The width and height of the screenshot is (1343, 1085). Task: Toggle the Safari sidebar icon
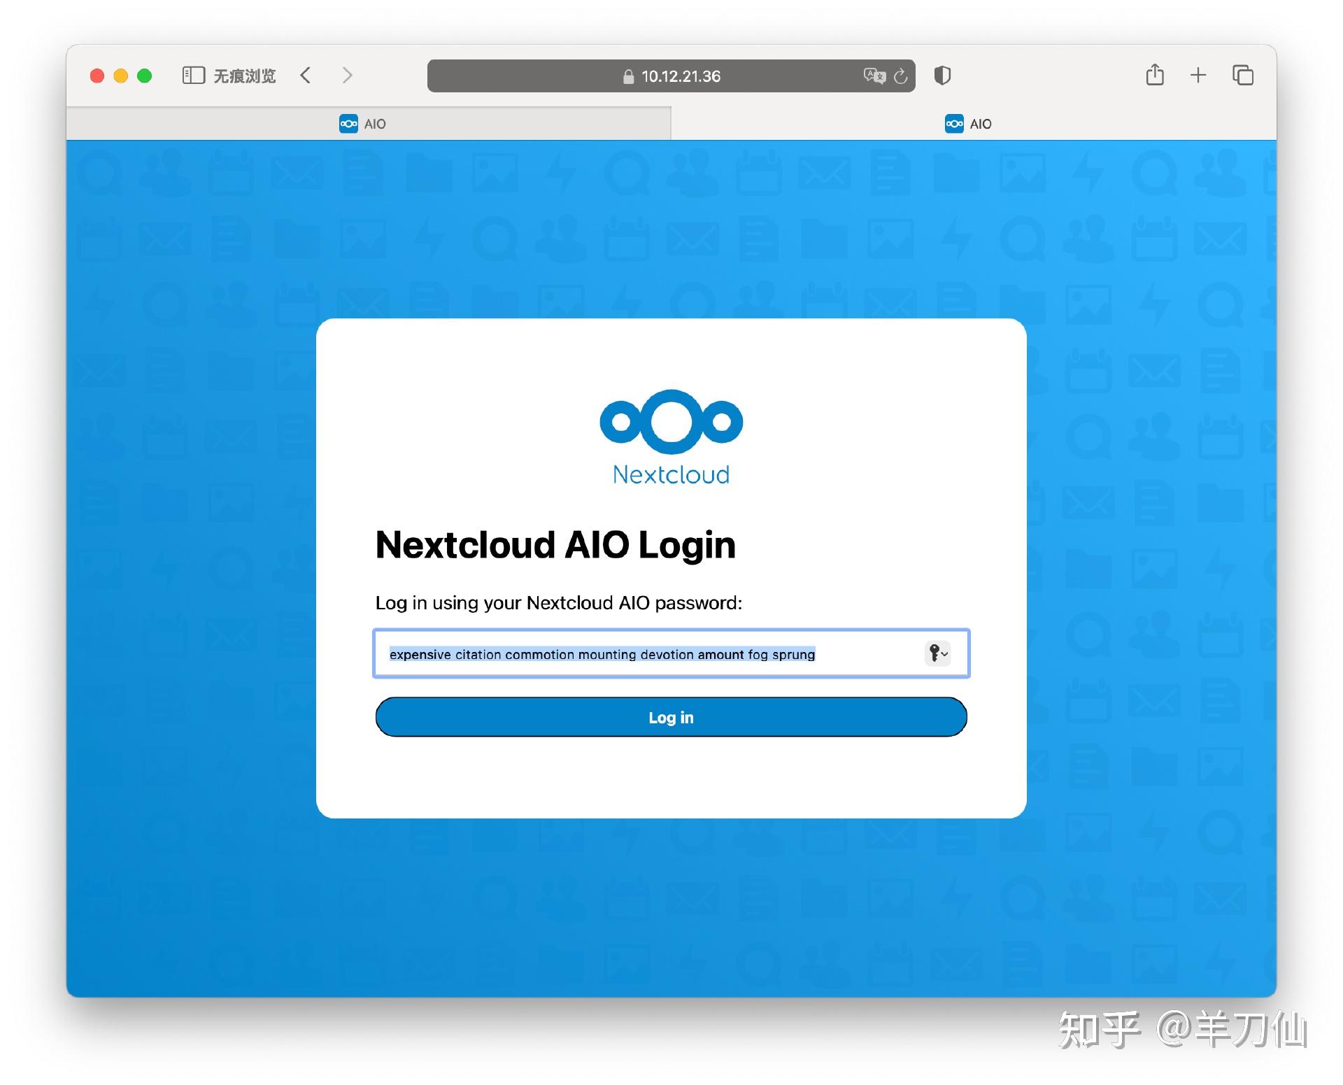pyautogui.click(x=193, y=76)
